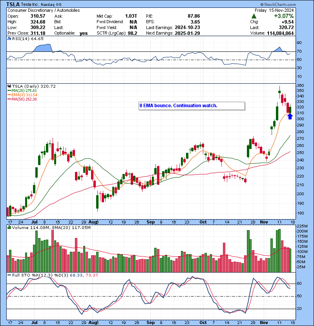This screenshot has height=326, width=314.
Task: Click the High value 324.68
Action: pos(38,22)
